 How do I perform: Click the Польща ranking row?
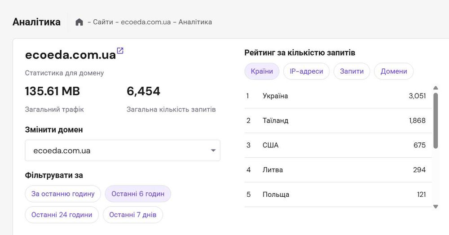click(338, 195)
